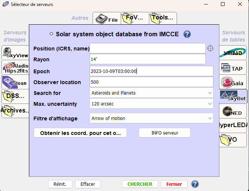Image resolution: width=249 pixels, height=191 pixels.
Task: Open the Gaia table server
Action: click(232, 82)
